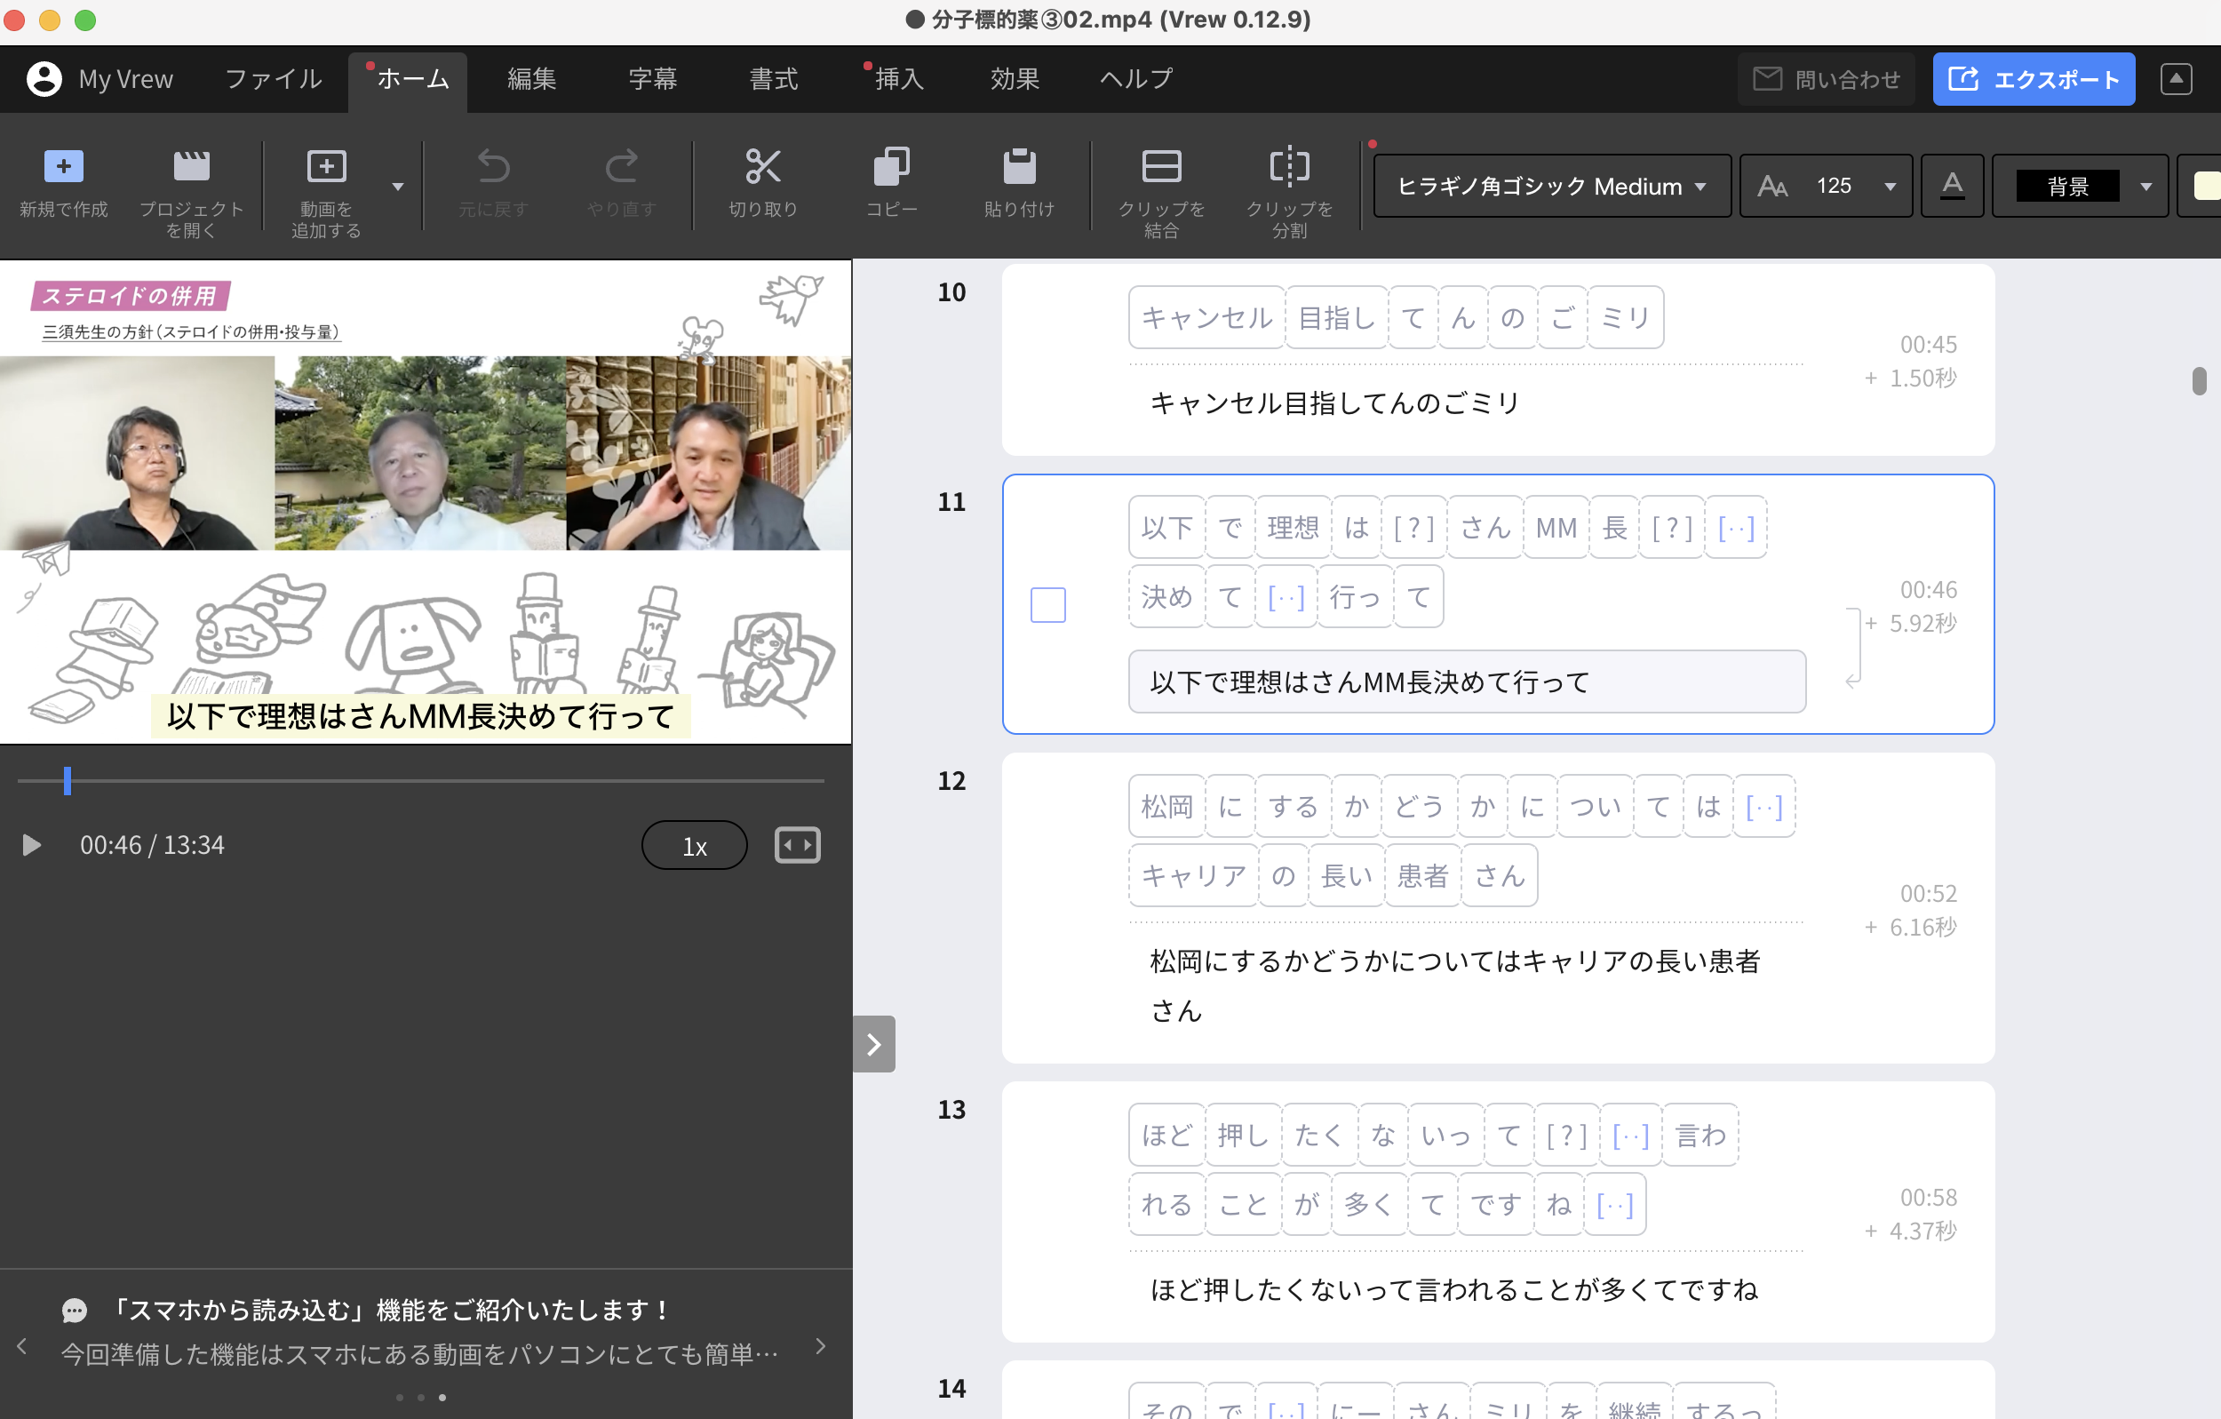The height and width of the screenshot is (1419, 2221).
Task: Select the 切り取り scissors tool
Action: [x=763, y=167]
